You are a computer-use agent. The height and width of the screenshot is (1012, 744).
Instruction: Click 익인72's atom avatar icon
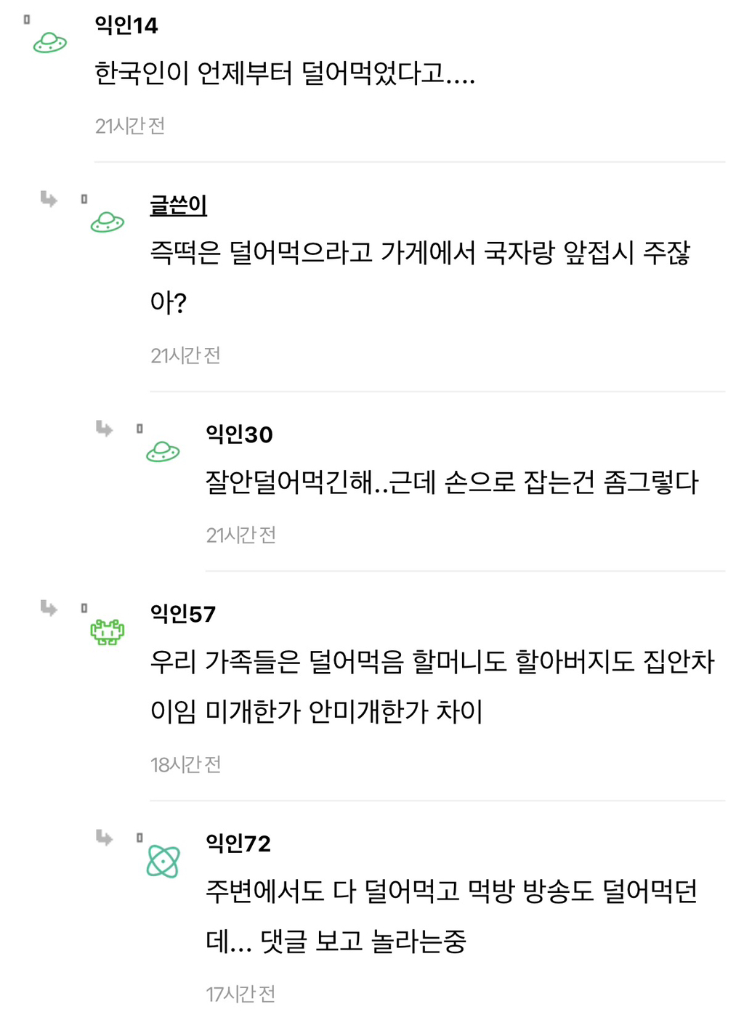click(163, 862)
